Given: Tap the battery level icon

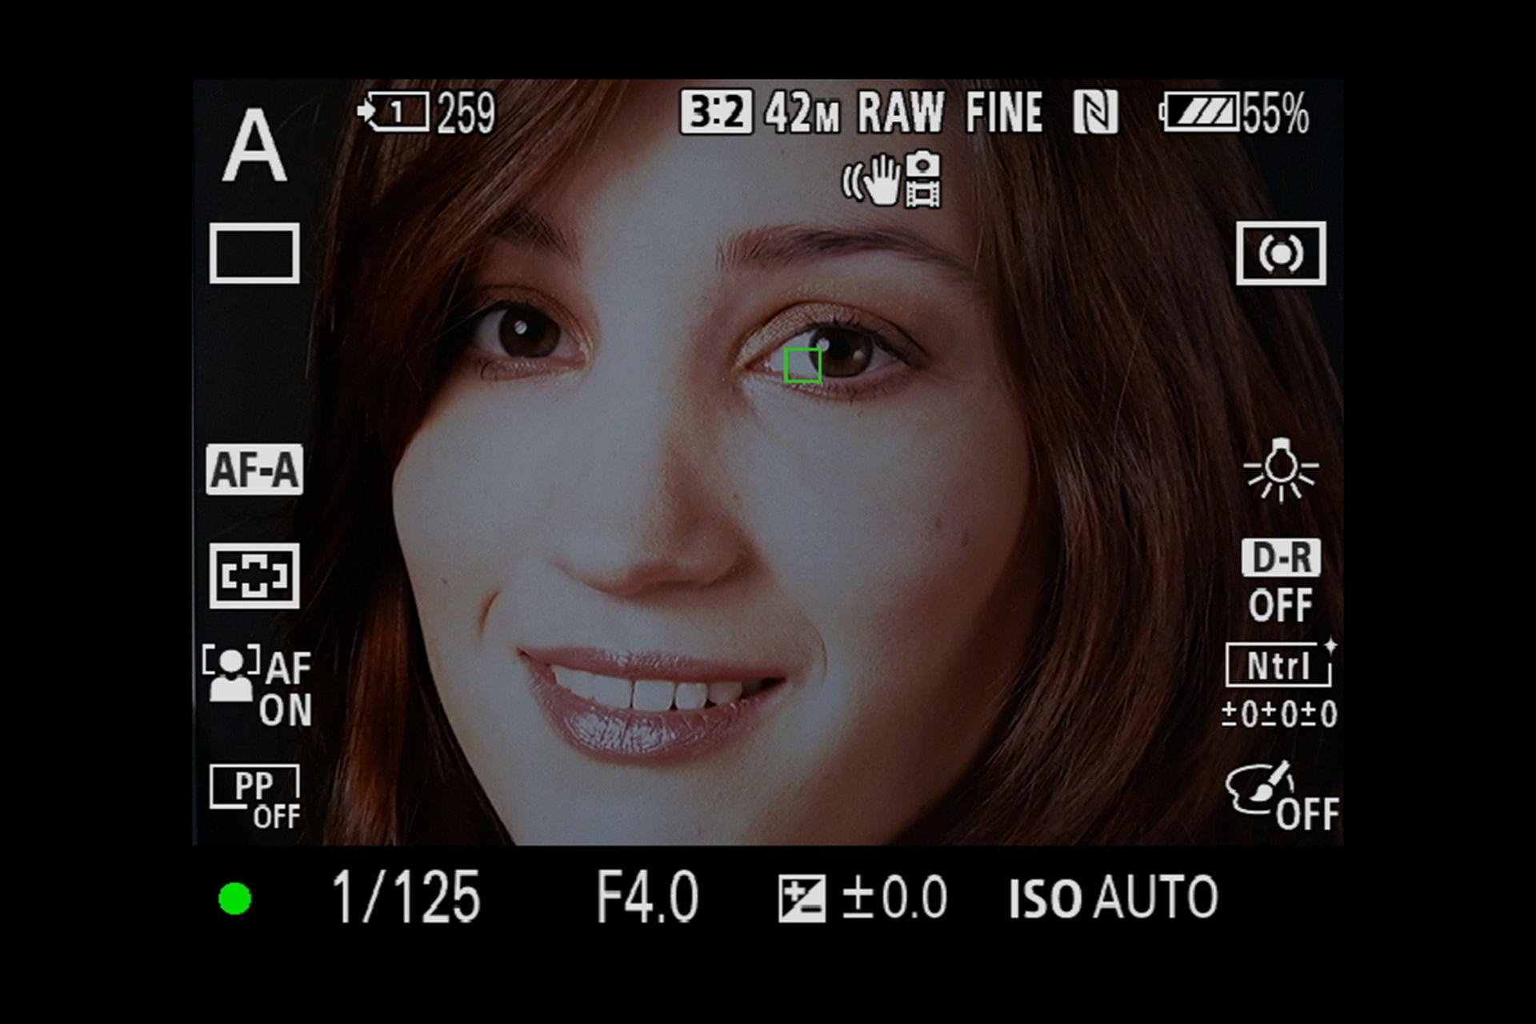Looking at the screenshot, I should (x=1198, y=111).
